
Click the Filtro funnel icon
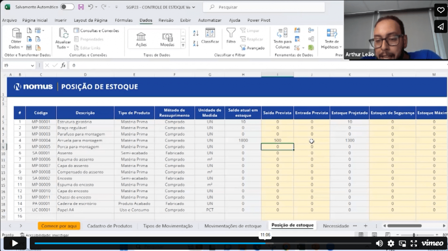[231, 34]
